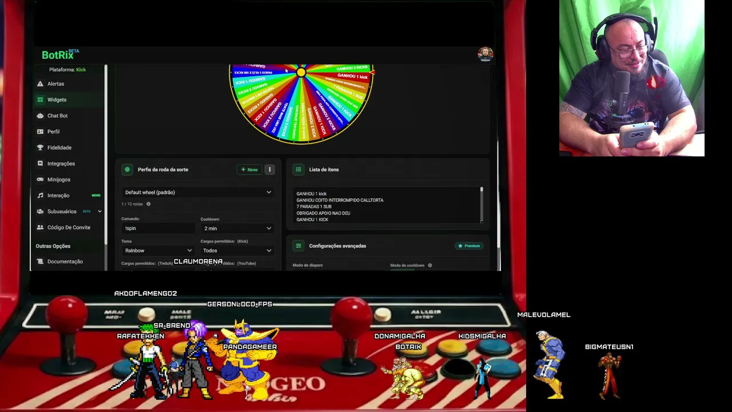This screenshot has height=412, width=732.
Task: Click the Configurações avançadas sliders icon
Action: point(299,246)
